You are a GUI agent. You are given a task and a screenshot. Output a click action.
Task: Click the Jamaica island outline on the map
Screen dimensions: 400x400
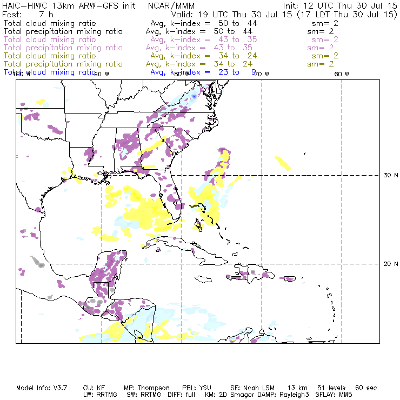(203, 279)
